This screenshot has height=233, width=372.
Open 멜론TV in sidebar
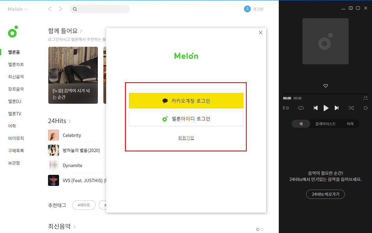point(14,114)
